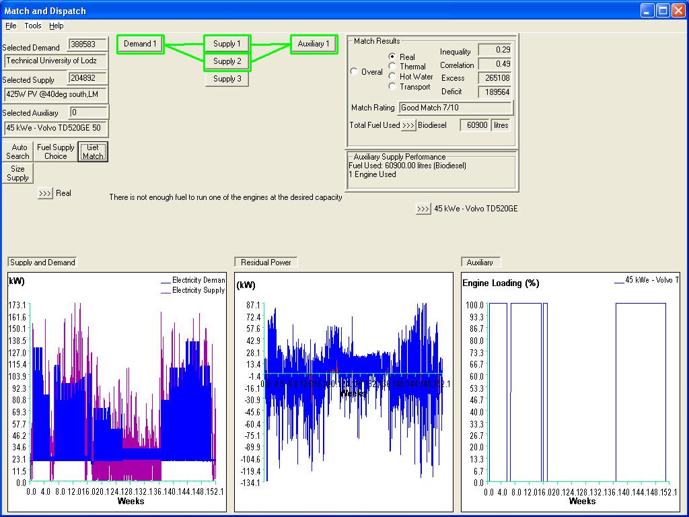Select the Supply 2 button
This screenshot has height=517, width=689.
[227, 61]
